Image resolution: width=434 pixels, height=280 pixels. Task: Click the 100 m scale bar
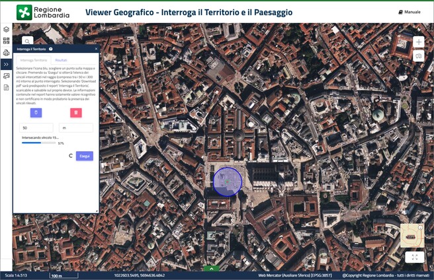(64, 275)
